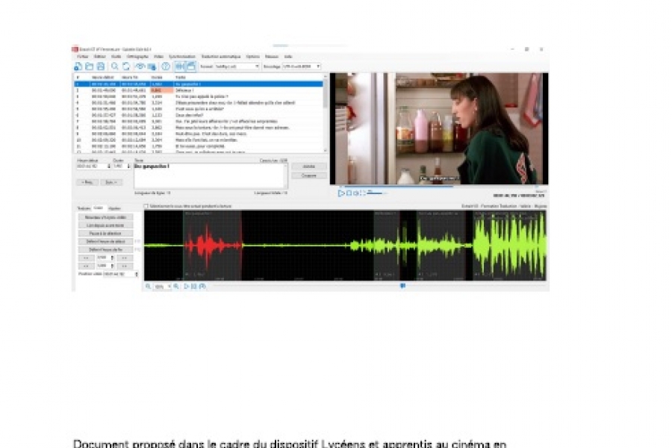The height and width of the screenshot is (448, 672).
Task: Expand the waveform zoom percentage dropdown
Action: click(168, 286)
